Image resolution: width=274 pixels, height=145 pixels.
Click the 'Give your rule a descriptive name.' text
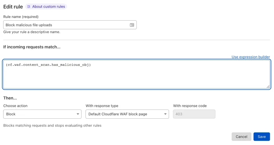pyautogui.click(x=32, y=32)
